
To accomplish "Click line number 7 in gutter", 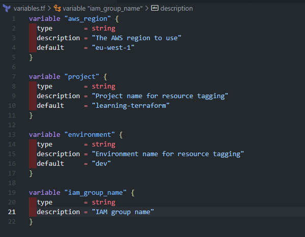I will click(x=14, y=77).
